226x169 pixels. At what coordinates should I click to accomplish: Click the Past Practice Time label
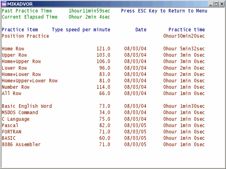(x=27, y=11)
